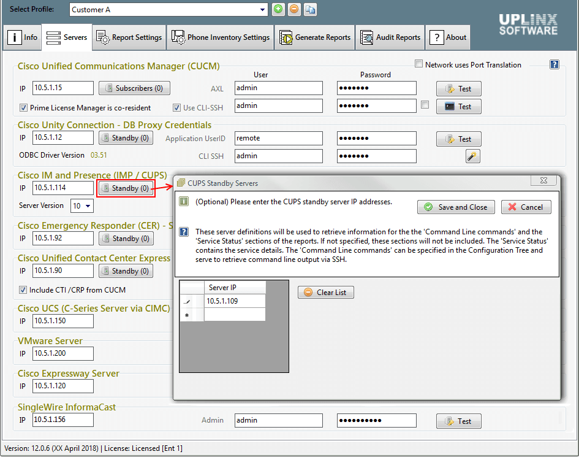
Task: Test the CUCM AXL credentials
Action: [x=459, y=89]
